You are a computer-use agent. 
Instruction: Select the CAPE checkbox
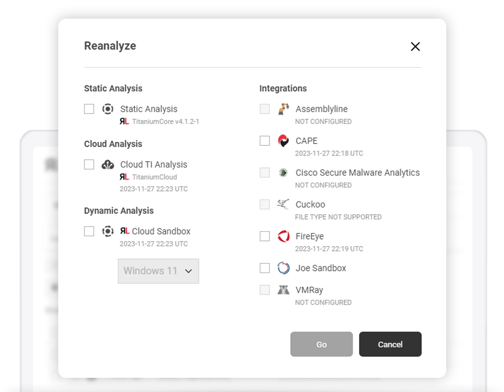click(265, 141)
